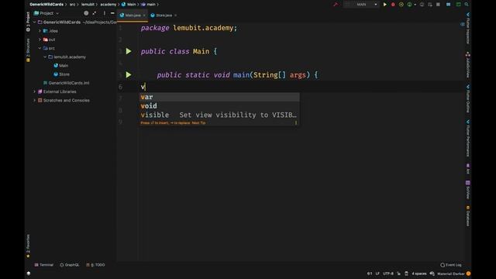Close the Store.java tab
This screenshot has width=496, height=279.
click(x=176, y=15)
